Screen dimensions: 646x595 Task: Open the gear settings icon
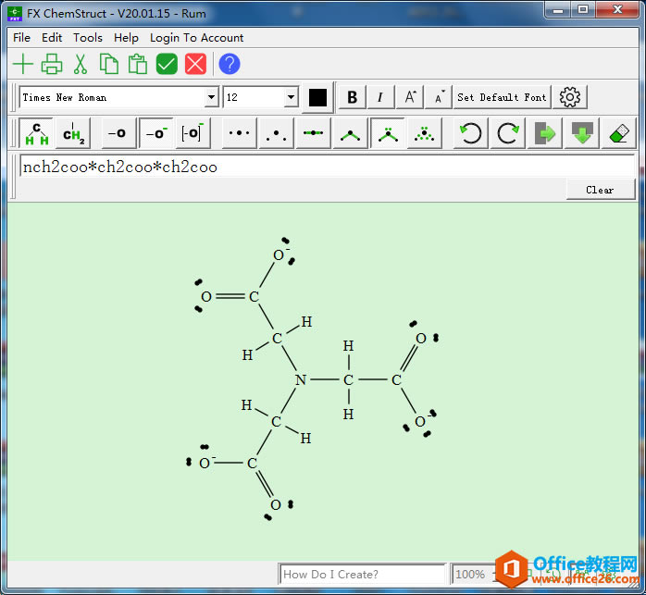[x=570, y=97]
